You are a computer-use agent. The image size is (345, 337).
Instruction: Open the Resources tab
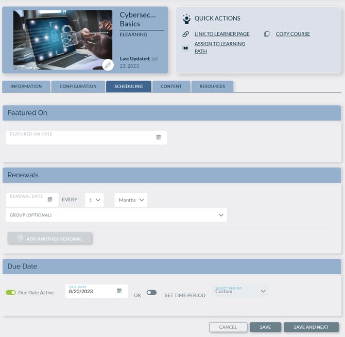click(212, 87)
